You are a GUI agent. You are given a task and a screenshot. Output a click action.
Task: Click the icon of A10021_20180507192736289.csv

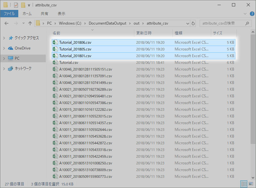55,89
